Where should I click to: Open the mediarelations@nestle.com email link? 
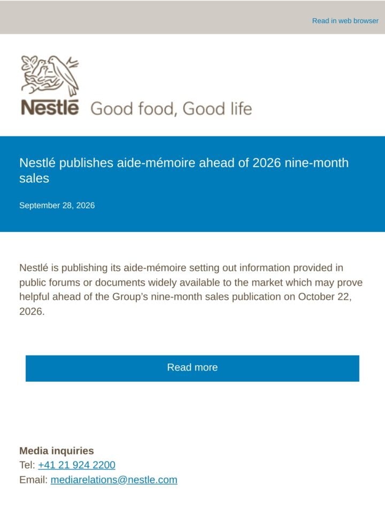pyautogui.click(x=114, y=480)
